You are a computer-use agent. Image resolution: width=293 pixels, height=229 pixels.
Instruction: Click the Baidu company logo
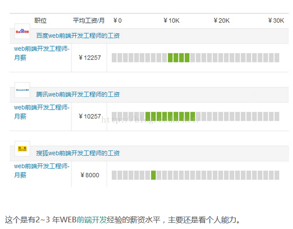pyautogui.click(x=22, y=31)
